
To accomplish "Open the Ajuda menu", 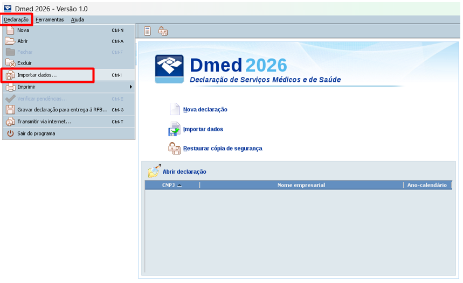I will [x=78, y=20].
